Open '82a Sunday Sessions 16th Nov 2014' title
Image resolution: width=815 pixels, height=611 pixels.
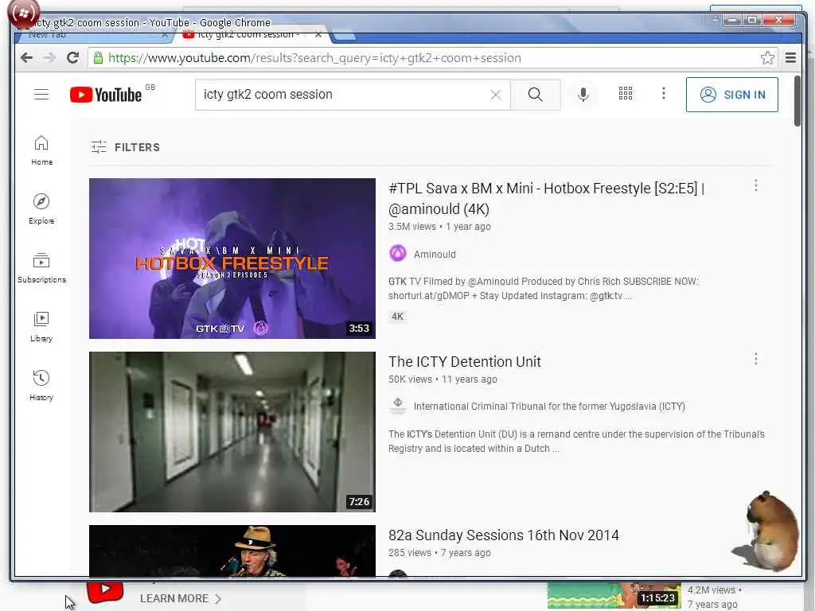(504, 535)
